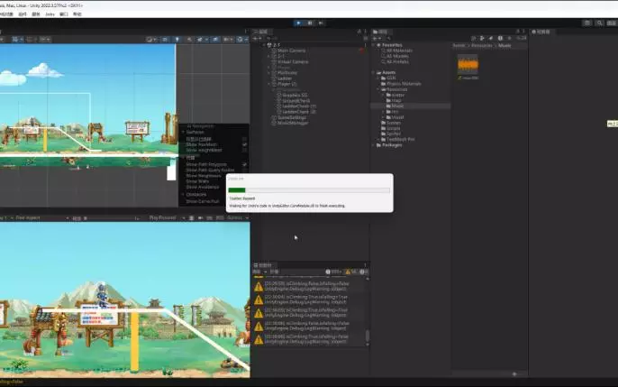
Task: Open the scene camera settings icon
Action: 228,39
